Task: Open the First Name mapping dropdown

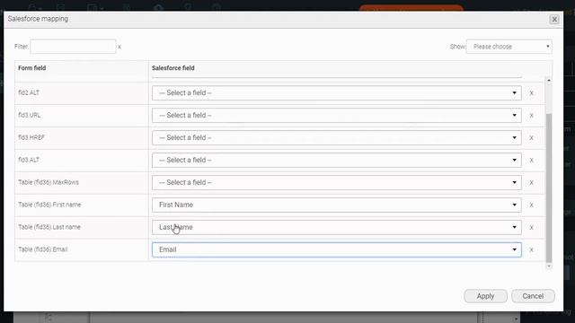Action: 337,205
